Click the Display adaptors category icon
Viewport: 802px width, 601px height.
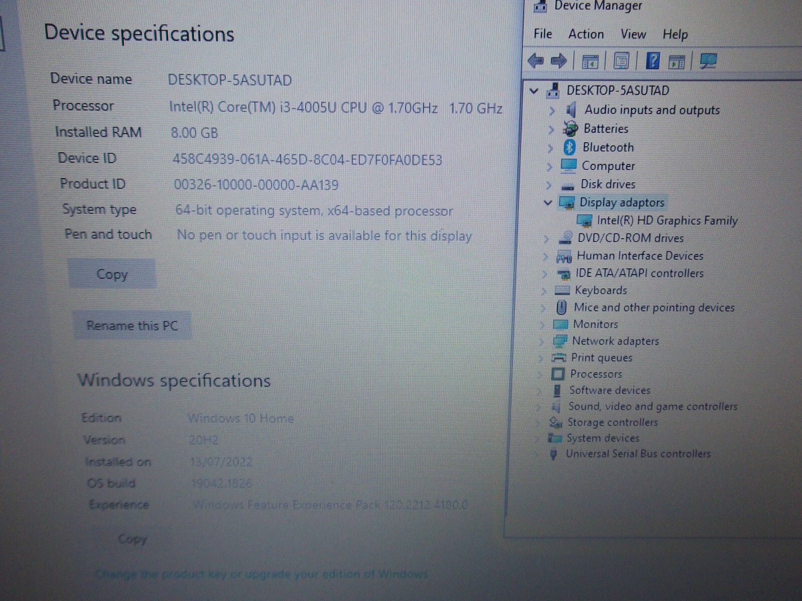566,202
